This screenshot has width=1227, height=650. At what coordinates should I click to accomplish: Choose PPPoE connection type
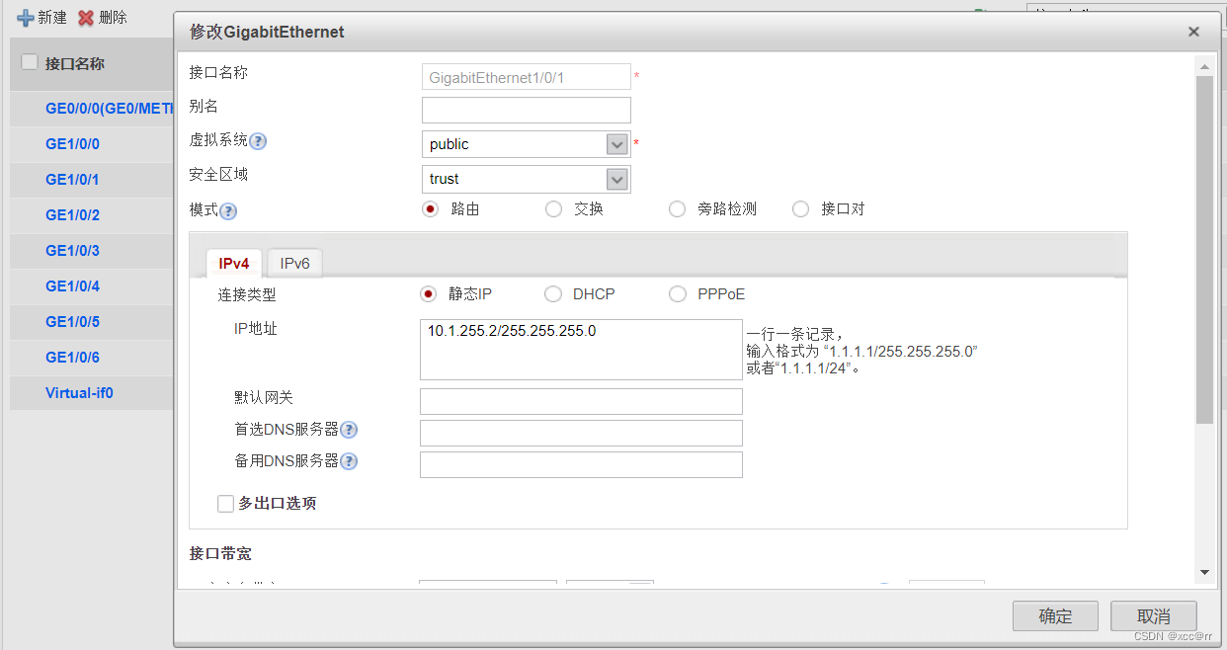point(677,293)
